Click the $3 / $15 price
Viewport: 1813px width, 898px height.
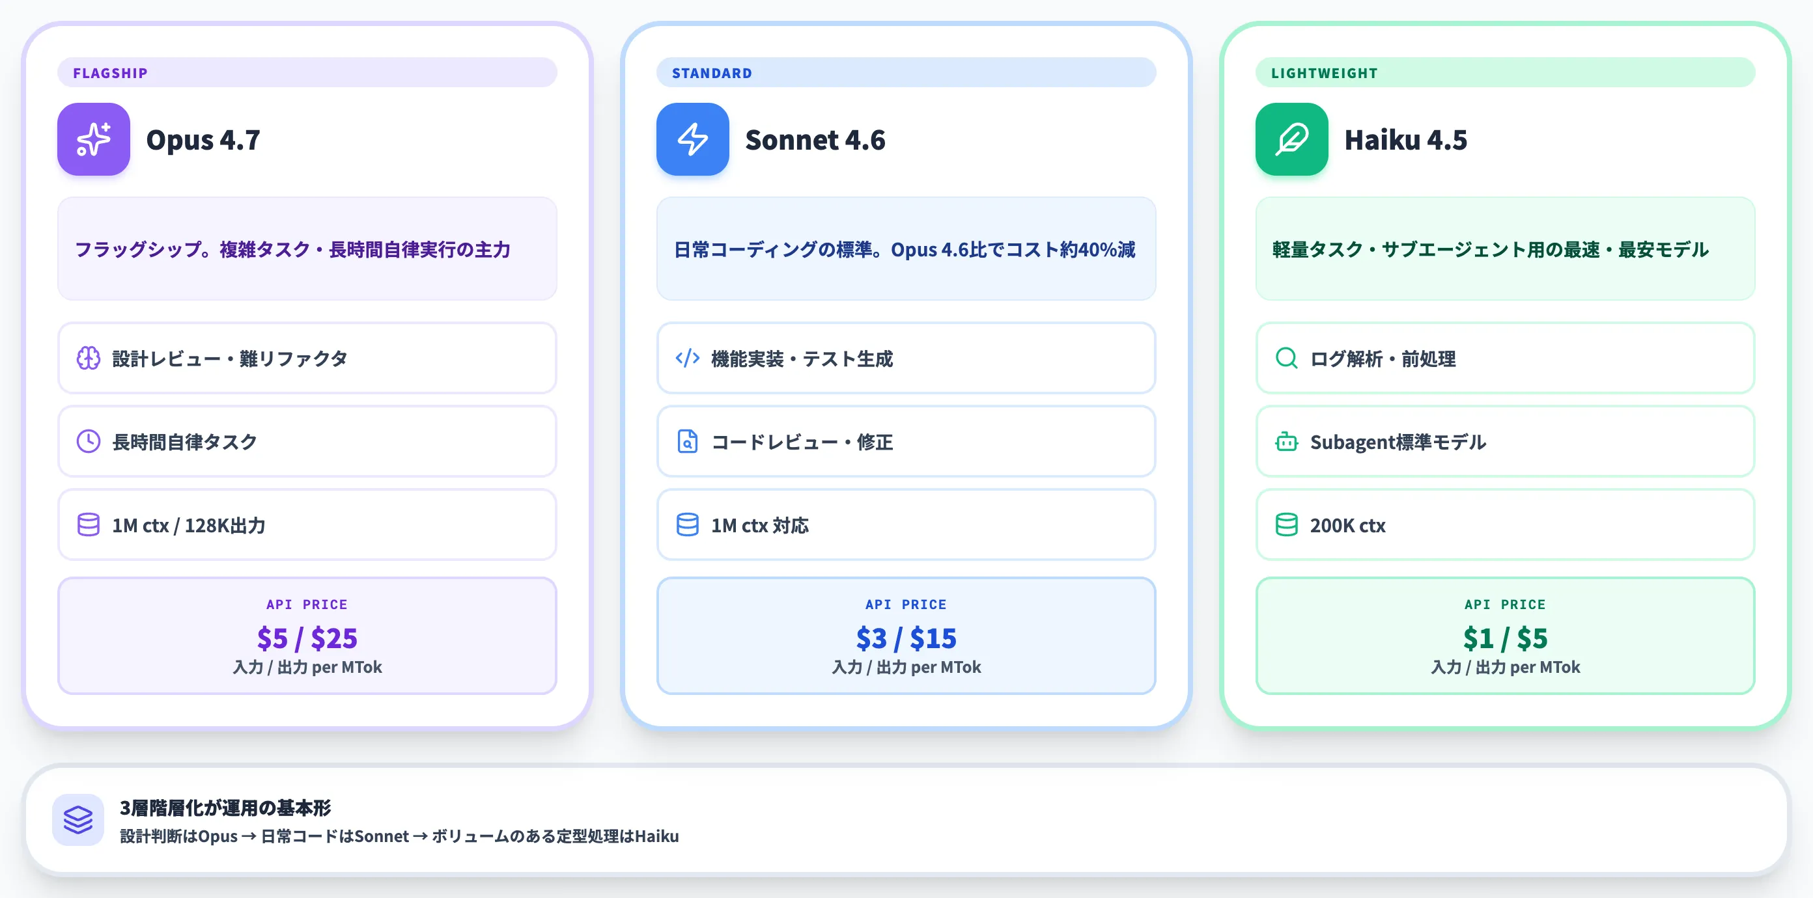[x=906, y=638]
